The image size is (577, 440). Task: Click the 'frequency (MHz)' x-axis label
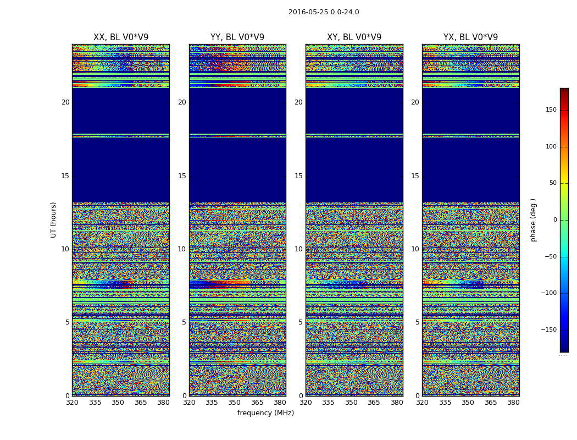[x=265, y=413]
